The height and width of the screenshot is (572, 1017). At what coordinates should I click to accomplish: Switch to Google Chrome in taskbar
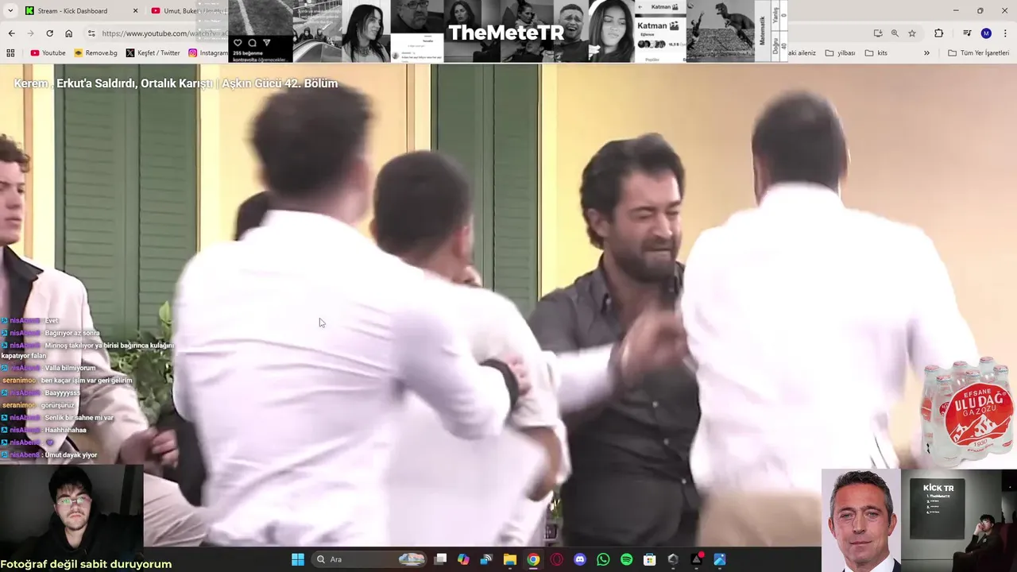533,559
